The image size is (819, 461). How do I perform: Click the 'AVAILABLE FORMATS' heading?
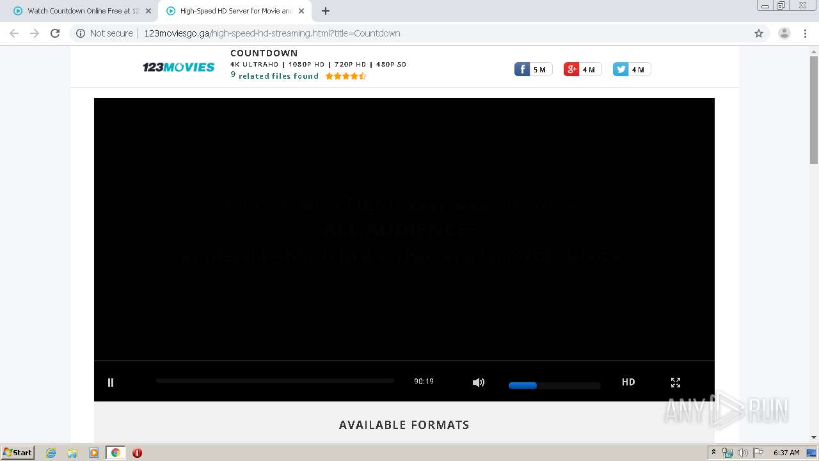(x=404, y=425)
